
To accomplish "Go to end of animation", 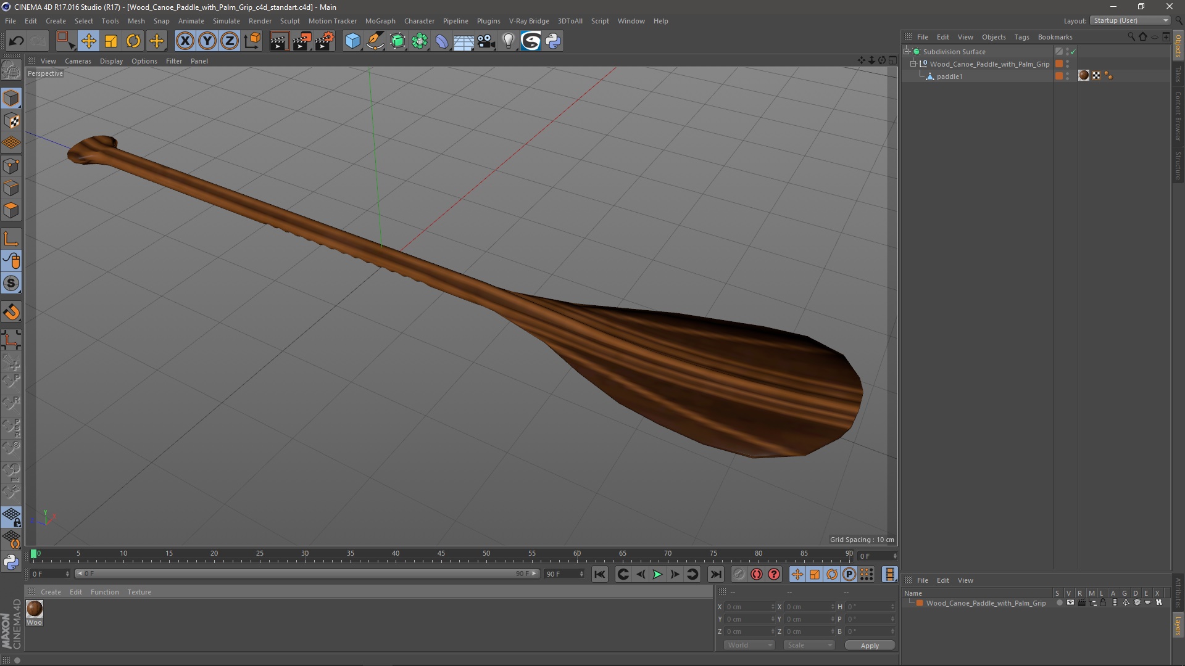I will point(715,574).
